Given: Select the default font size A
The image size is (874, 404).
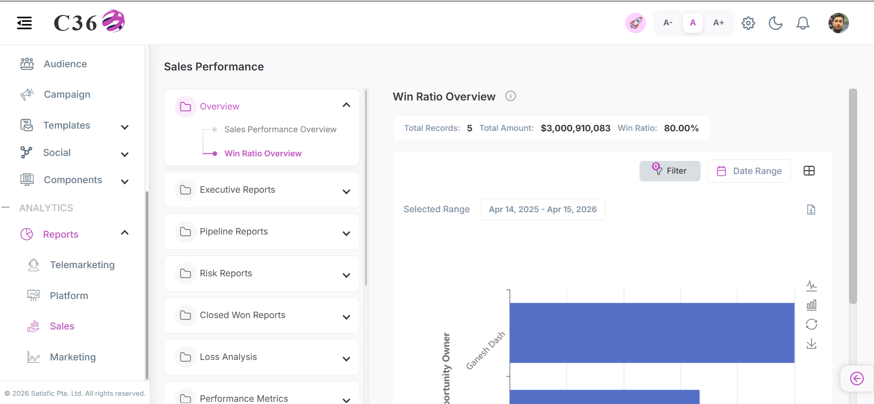Looking at the screenshot, I should click(x=693, y=23).
